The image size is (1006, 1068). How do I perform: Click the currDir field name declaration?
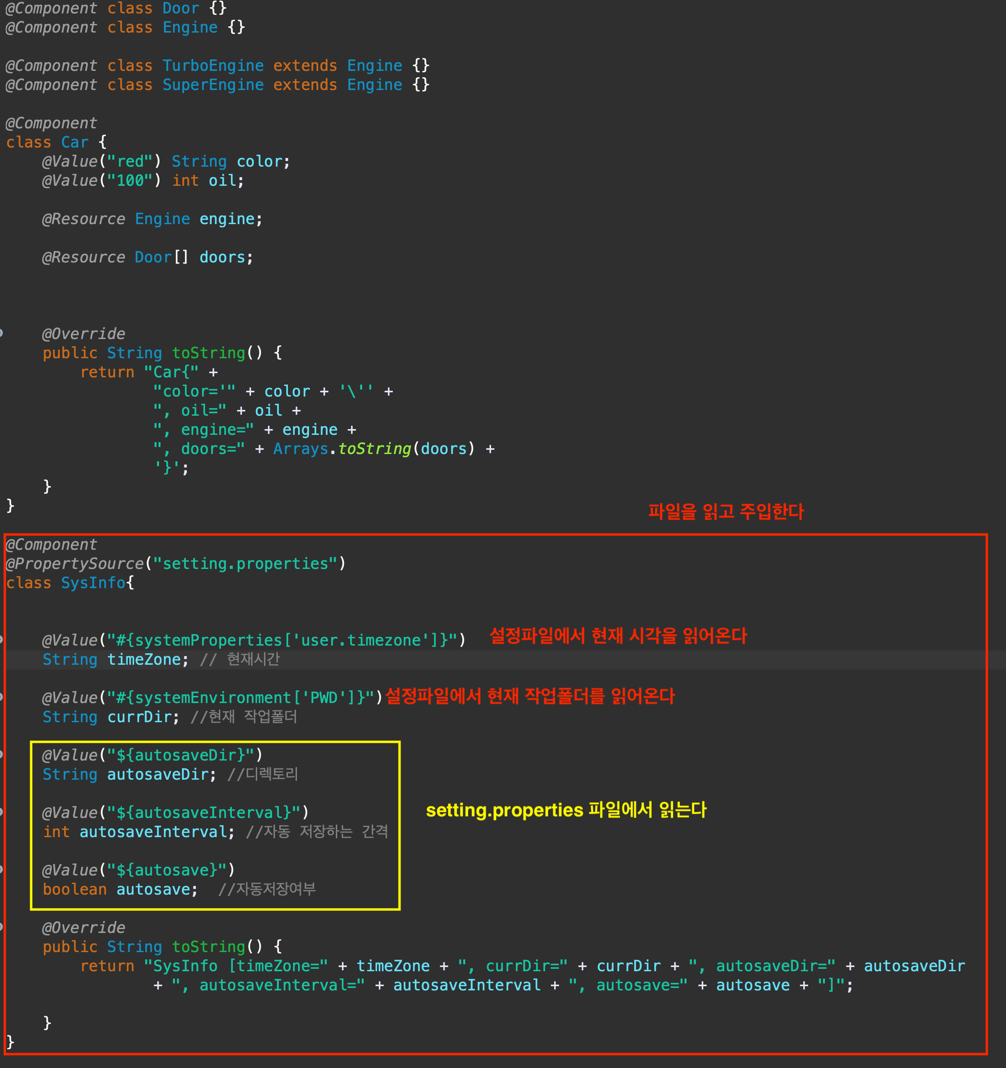(139, 716)
